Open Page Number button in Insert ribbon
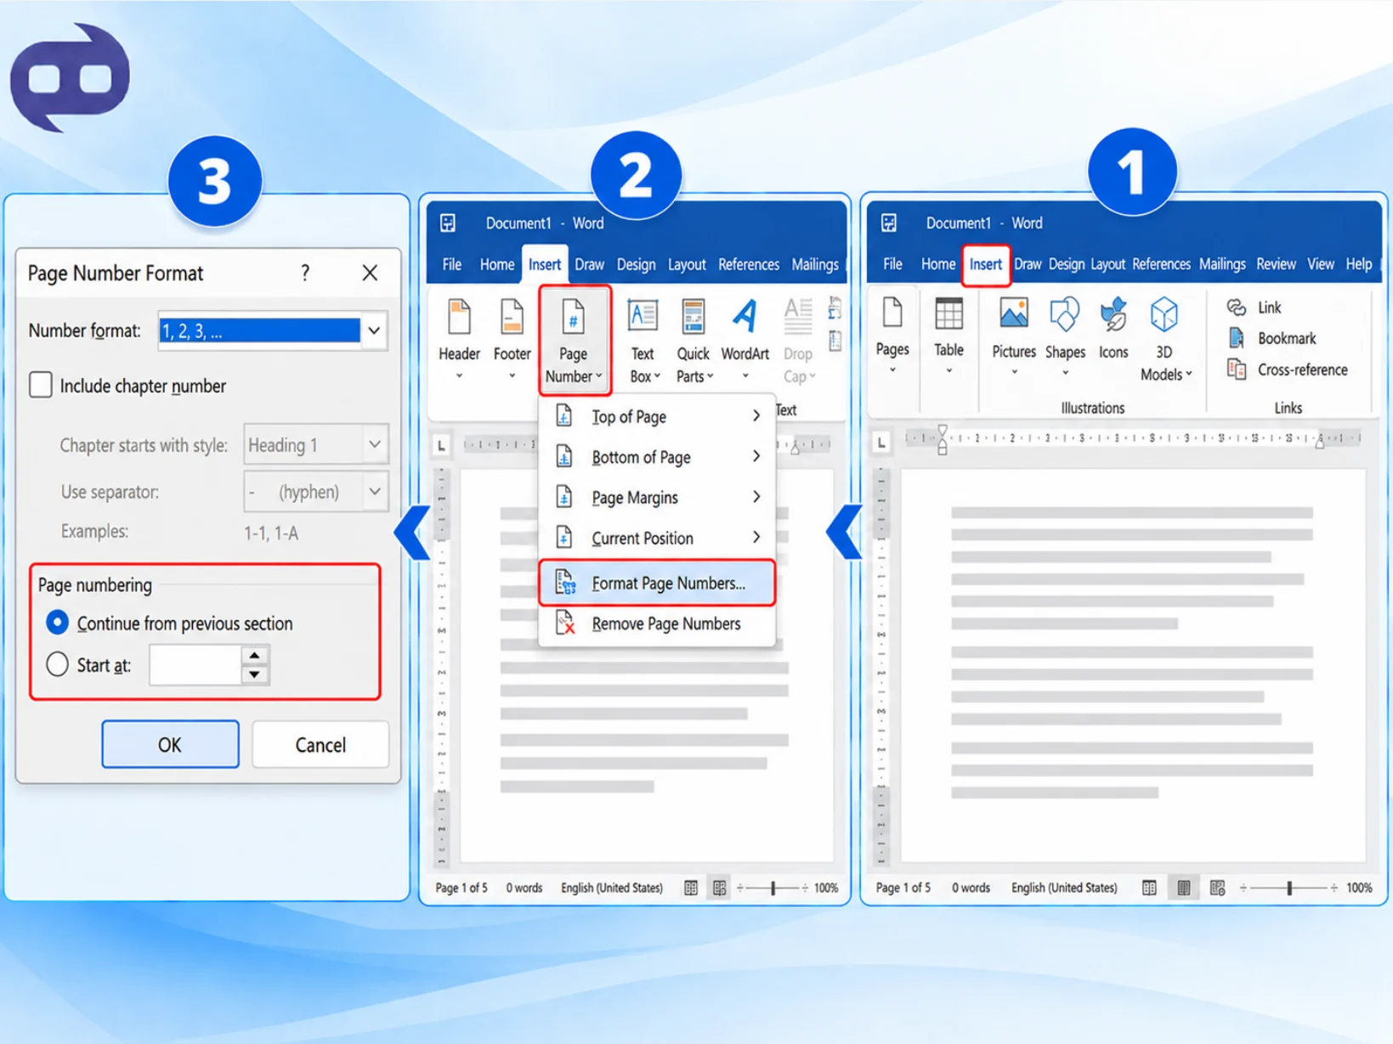1393x1044 pixels. point(574,340)
